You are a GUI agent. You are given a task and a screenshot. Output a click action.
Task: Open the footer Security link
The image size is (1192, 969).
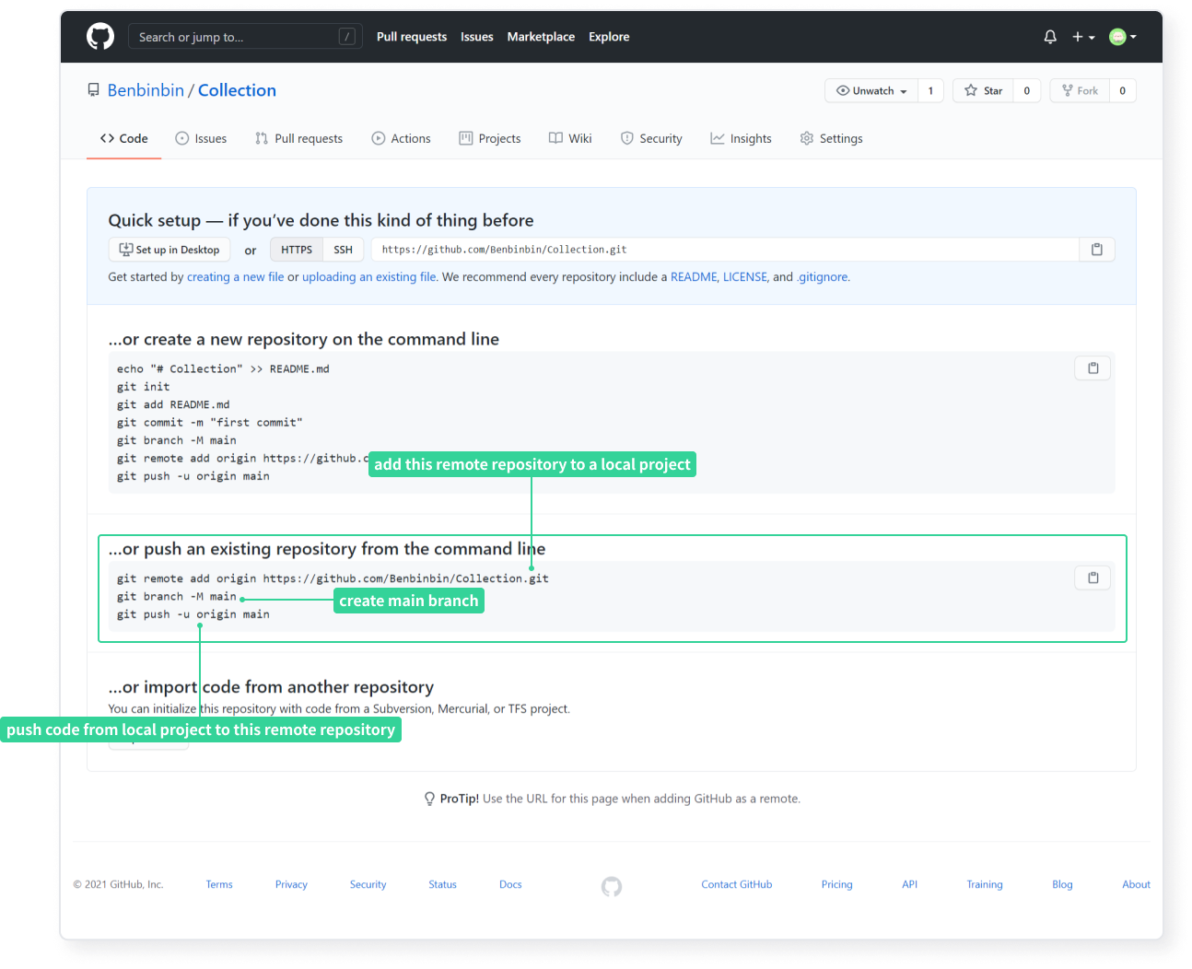click(368, 884)
